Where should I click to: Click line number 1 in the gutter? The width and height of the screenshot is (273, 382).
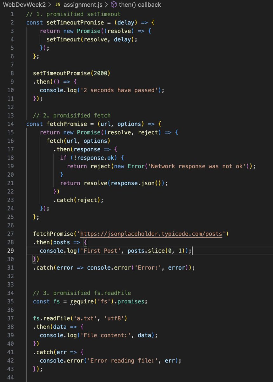coord(12,14)
